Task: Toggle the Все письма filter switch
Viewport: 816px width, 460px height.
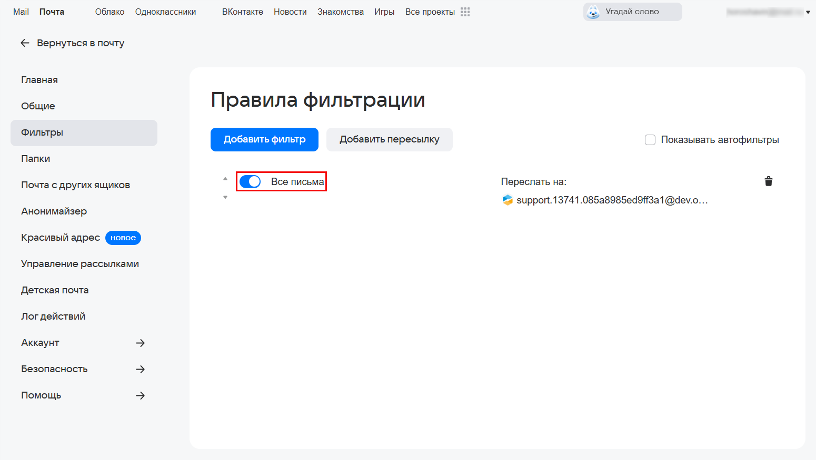Action: (x=250, y=181)
